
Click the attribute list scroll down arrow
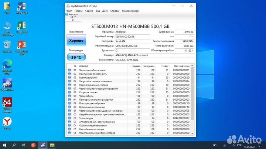[x=192, y=133]
